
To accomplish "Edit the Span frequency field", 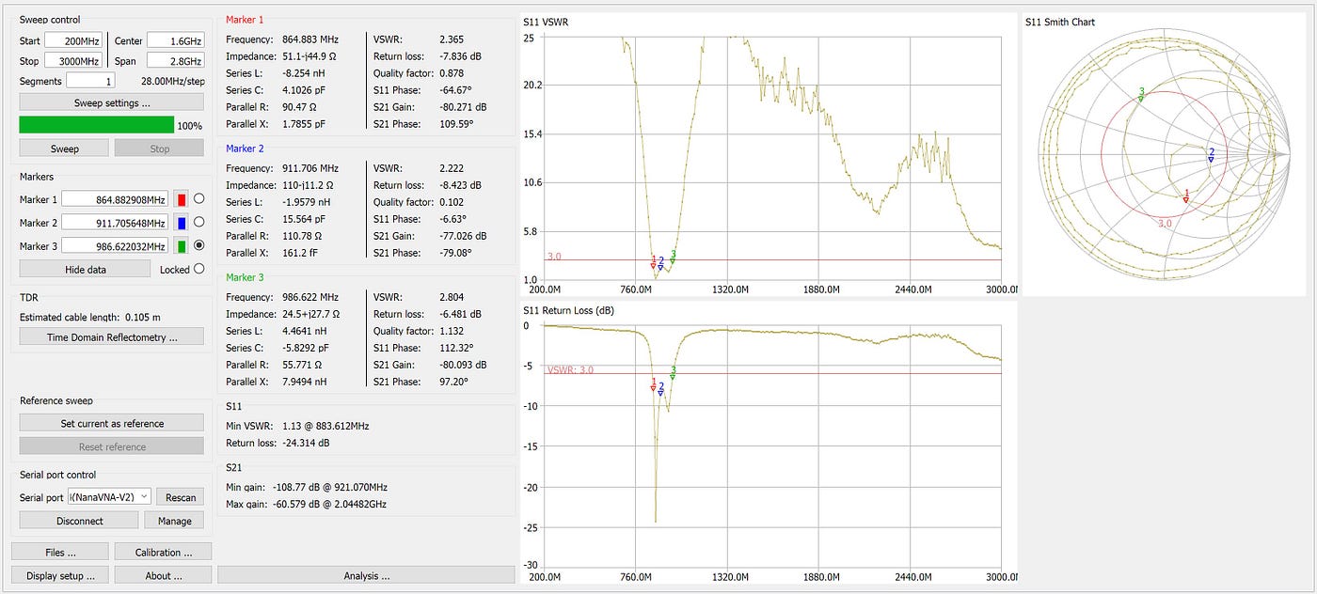I will point(175,61).
